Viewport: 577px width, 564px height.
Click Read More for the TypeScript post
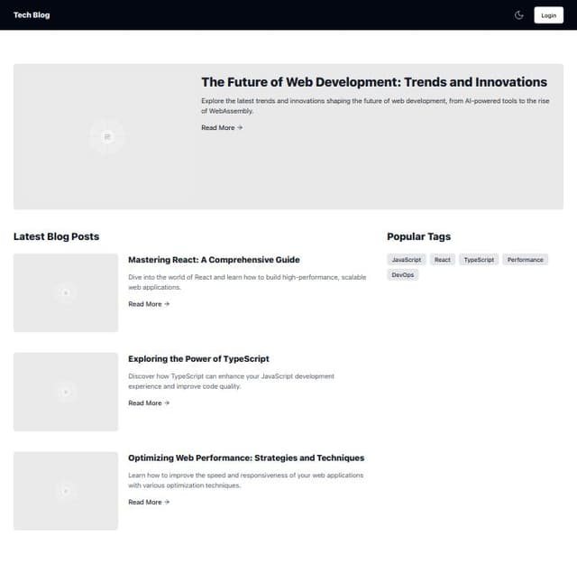pos(149,403)
